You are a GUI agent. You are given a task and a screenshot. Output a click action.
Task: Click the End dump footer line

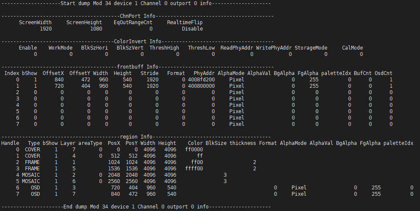136,207
